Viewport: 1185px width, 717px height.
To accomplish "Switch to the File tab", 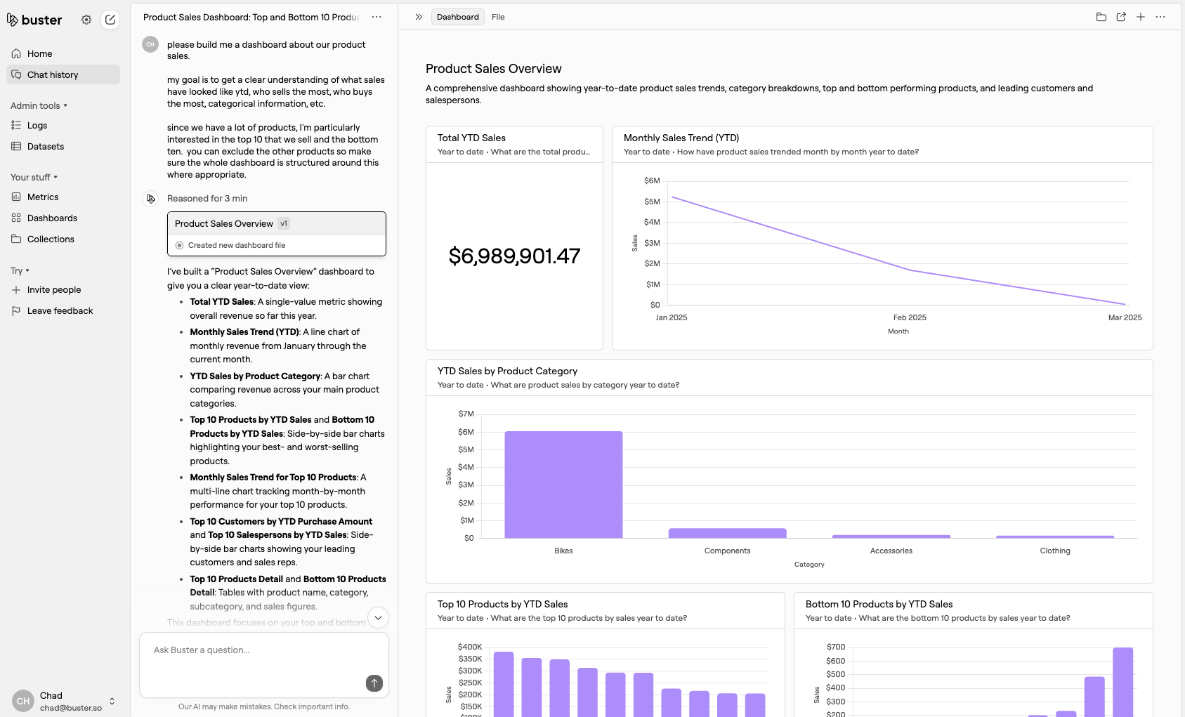I will click(498, 17).
